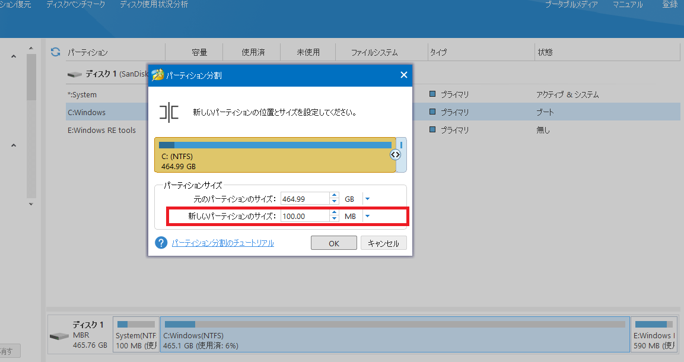Select the *:System partition row
The height and width of the screenshot is (362, 684).
373,94
